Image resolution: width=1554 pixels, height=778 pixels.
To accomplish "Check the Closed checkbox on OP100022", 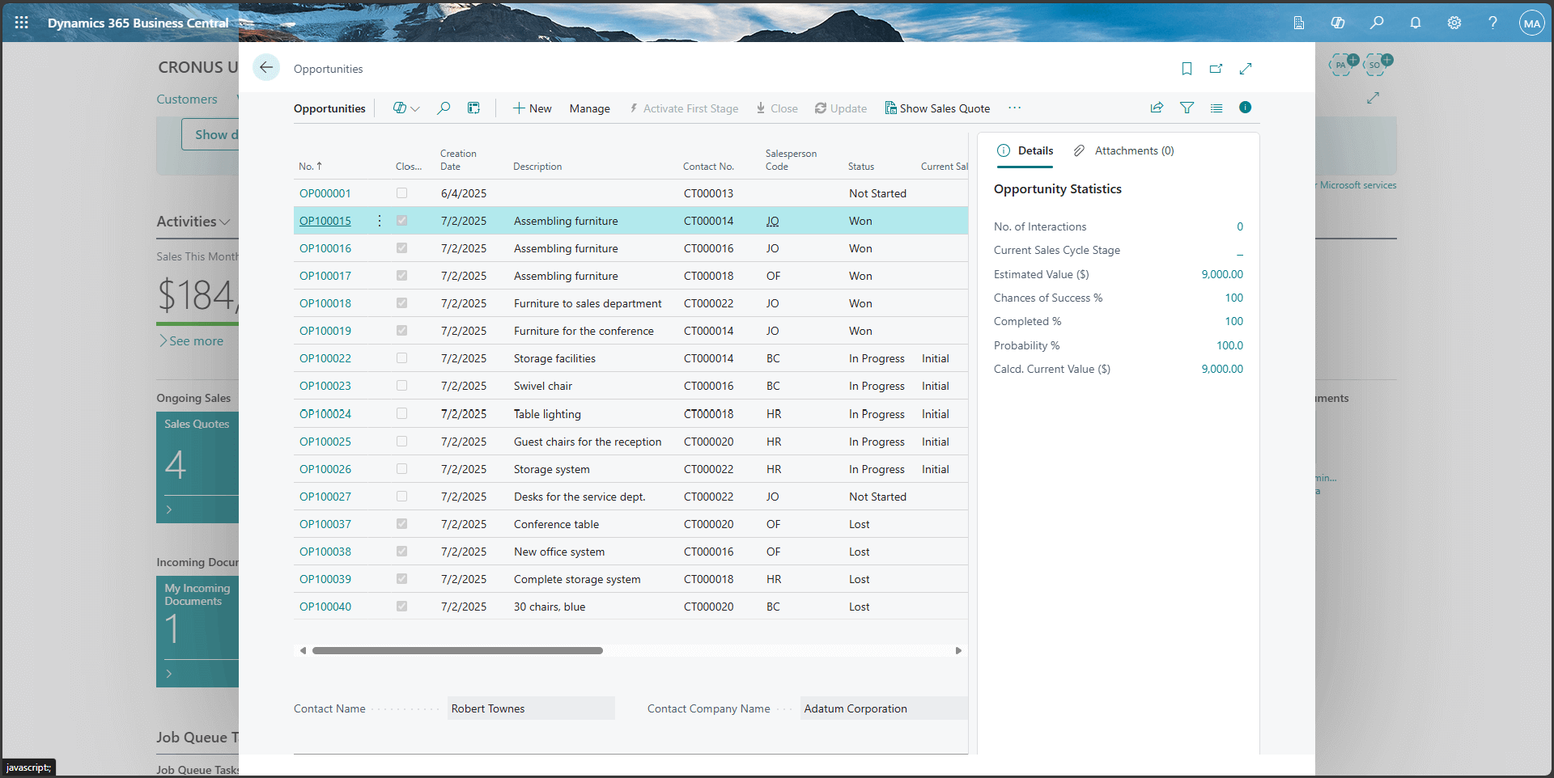I will coord(401,357).
